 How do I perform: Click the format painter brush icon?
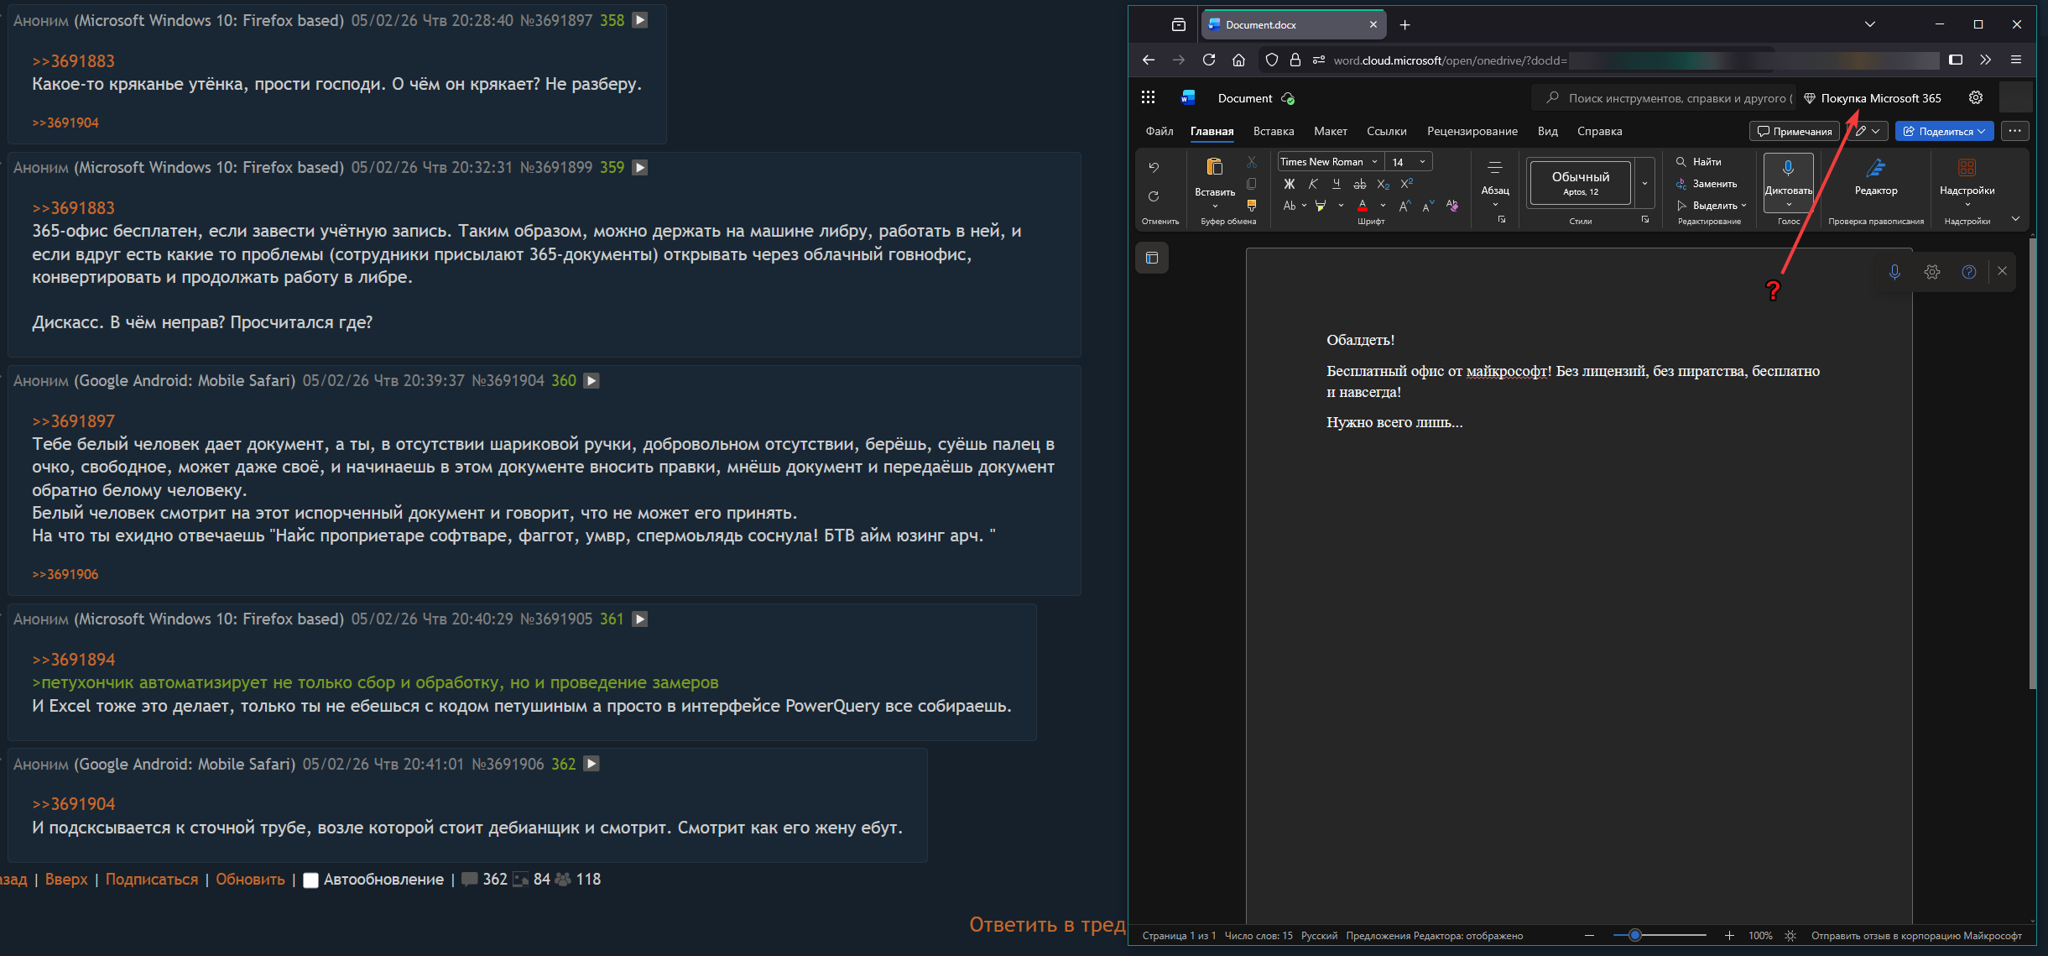point(1252,205)
